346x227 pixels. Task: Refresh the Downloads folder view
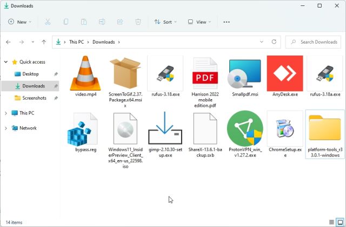click(x=275, y=42)
